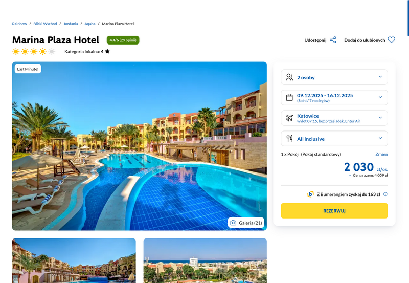
Task: Click the share network icon
Action: point(333,40)
